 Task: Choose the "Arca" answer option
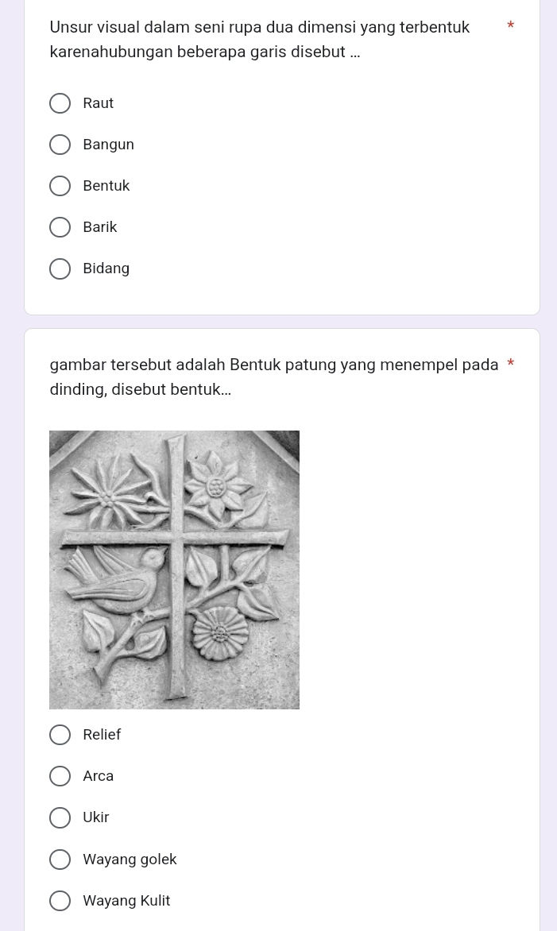click(60, 776)
